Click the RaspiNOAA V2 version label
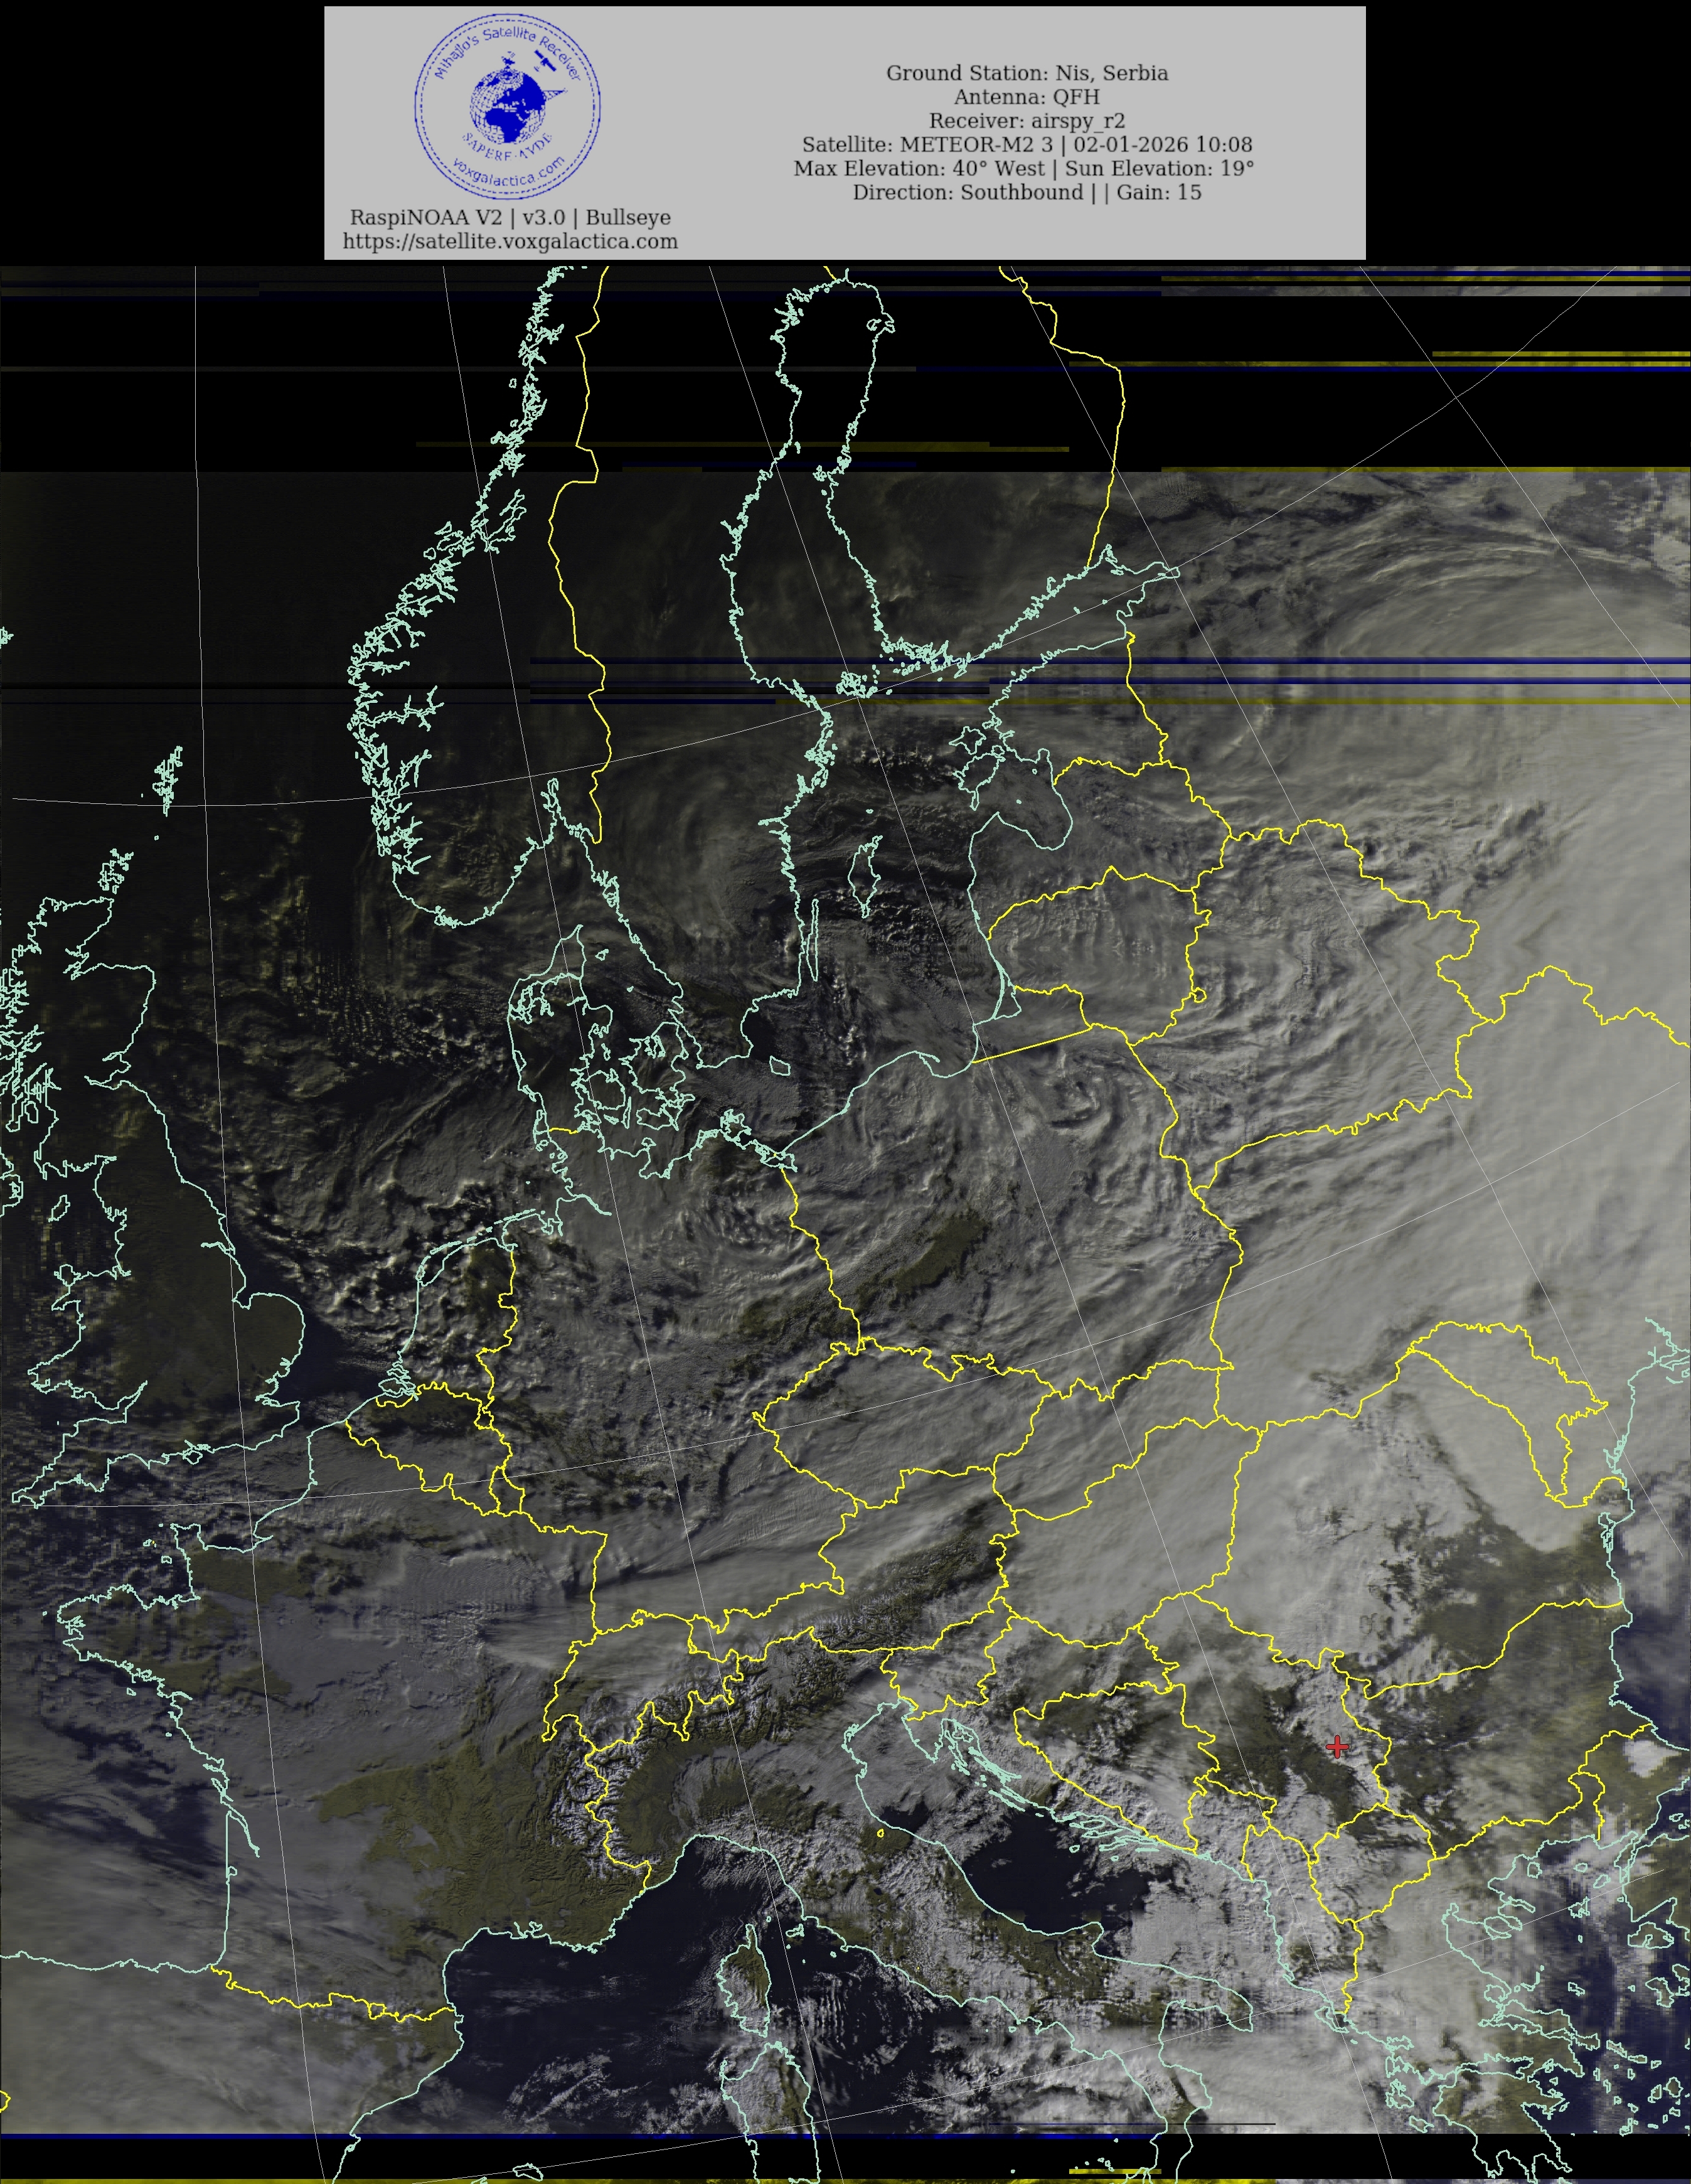Image resolution: width=1691 pixels, height=2184 pixels. (510, 217)
